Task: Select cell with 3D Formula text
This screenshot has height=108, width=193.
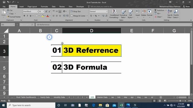Action: click(92, 67)
